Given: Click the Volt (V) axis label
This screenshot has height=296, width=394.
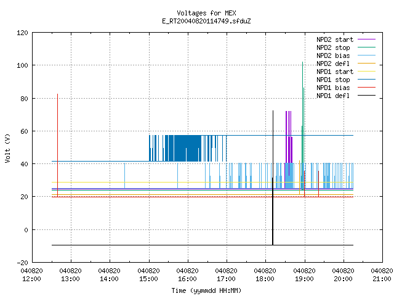Looking at the screenshot, I should pyautogui.click(x=7, y=148).
